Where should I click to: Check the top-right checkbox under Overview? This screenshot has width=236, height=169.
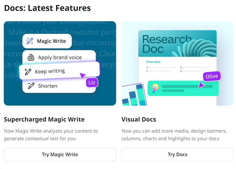[x=181, y=68]
